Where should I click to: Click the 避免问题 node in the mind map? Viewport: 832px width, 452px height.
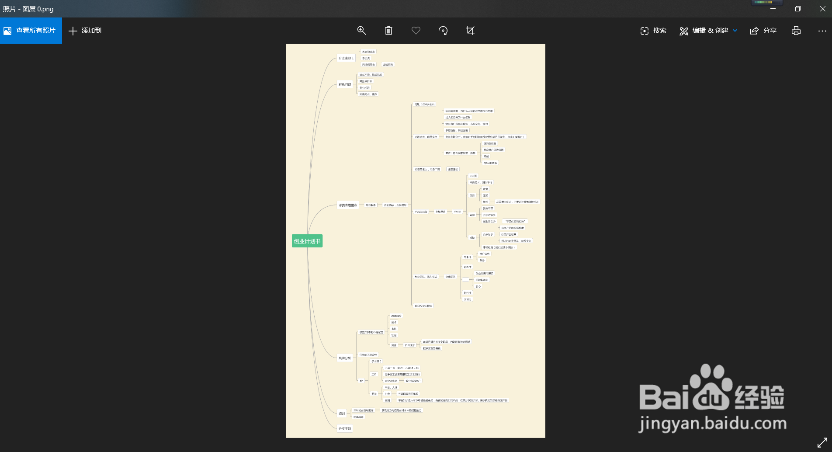coord(345,84)
